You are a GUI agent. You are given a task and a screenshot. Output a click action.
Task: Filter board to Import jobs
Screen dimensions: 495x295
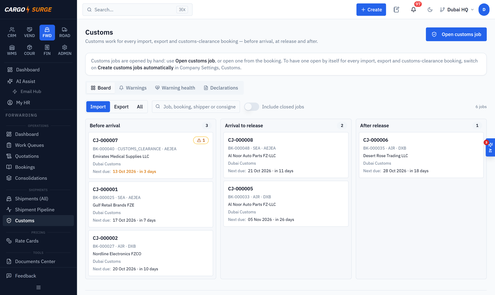point(98,107)
